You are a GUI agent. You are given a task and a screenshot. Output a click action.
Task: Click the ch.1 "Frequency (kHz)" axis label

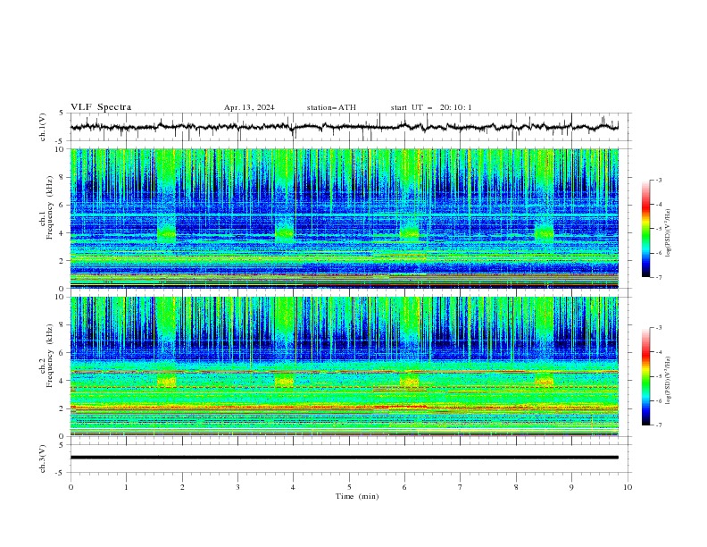point(50,208)
